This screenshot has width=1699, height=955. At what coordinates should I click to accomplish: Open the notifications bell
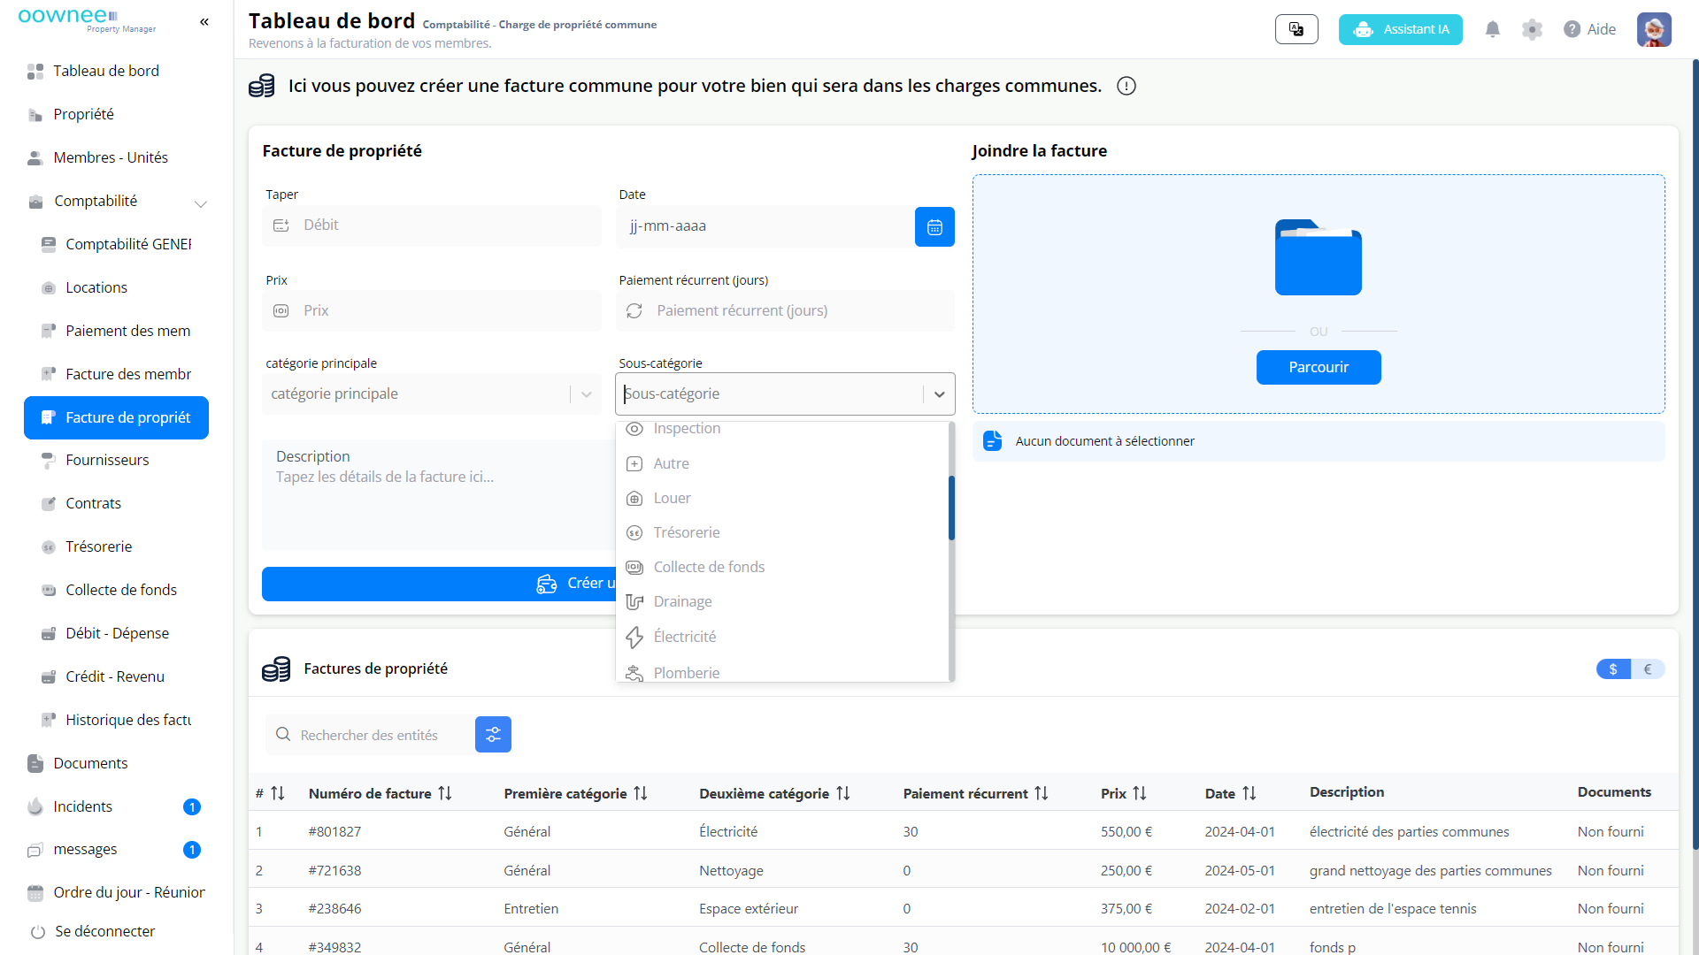(1492, 29)
